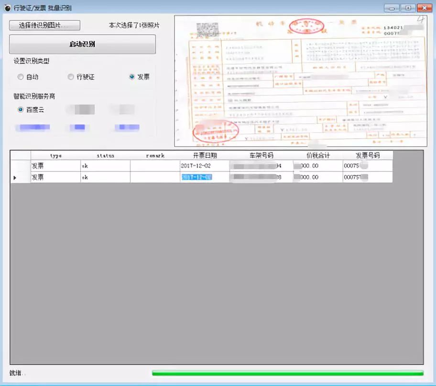Click the 价税合计 column header

[318, 155]
